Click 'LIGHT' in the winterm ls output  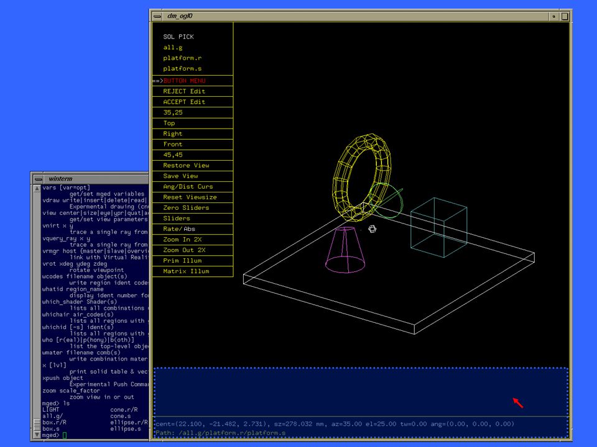click(x=50, y=410)
